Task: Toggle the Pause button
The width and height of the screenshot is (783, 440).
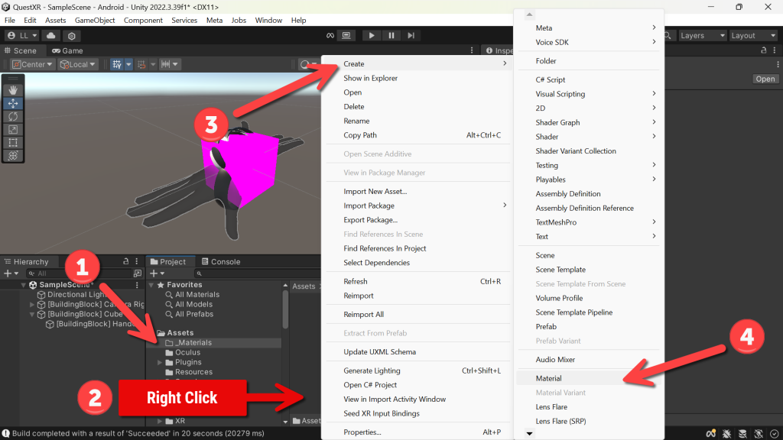Action: [391, 35]
